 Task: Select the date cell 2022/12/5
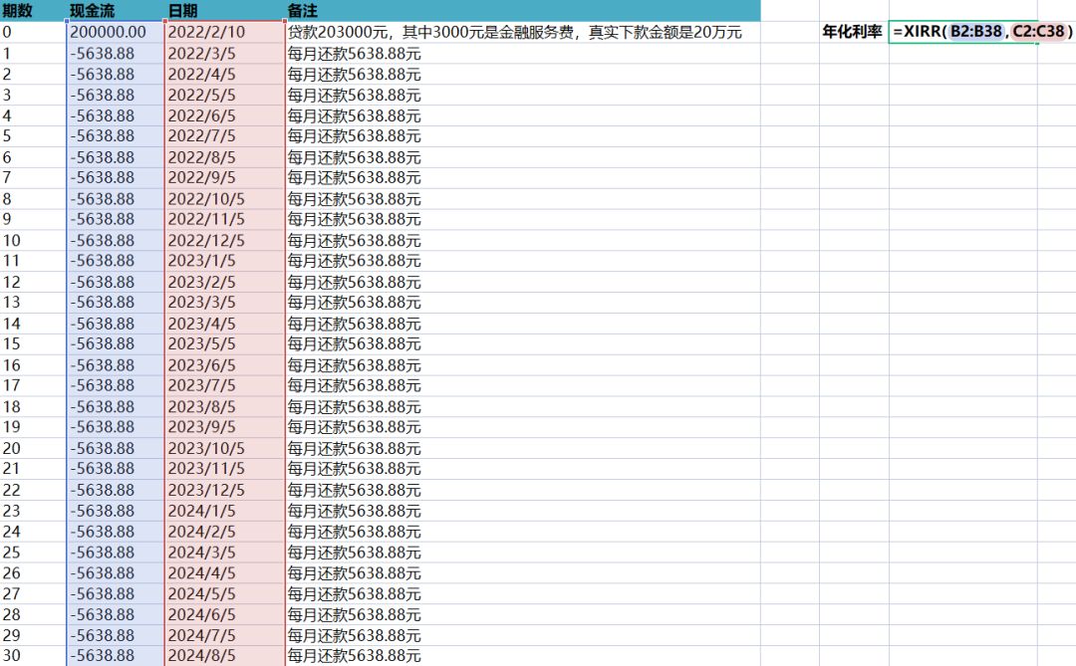[225, 240]
